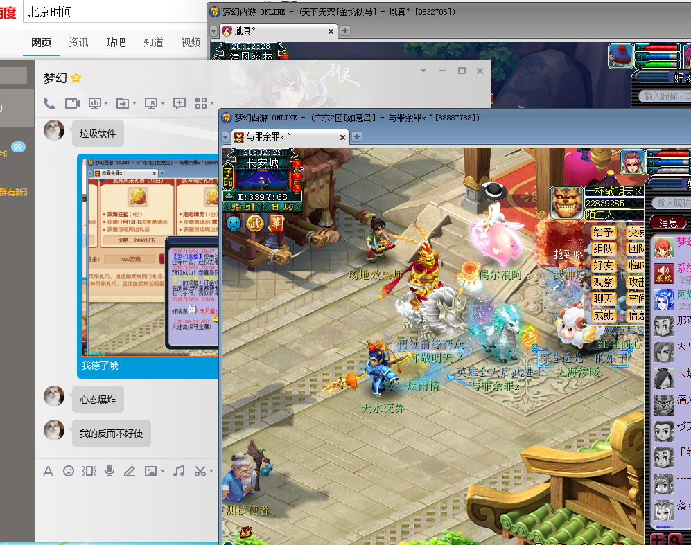Click the 长安城 minimap
The height and width of the screenshot is (545, 691).
[x=262, y=180]
